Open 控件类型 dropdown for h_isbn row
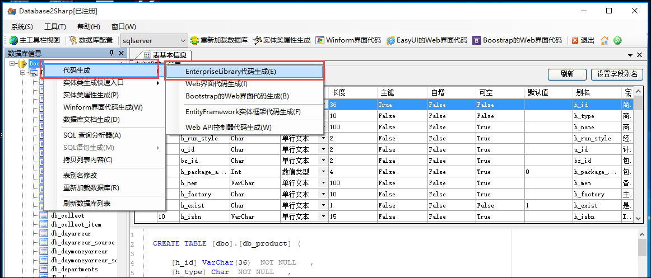 click(x=323, y=216)
